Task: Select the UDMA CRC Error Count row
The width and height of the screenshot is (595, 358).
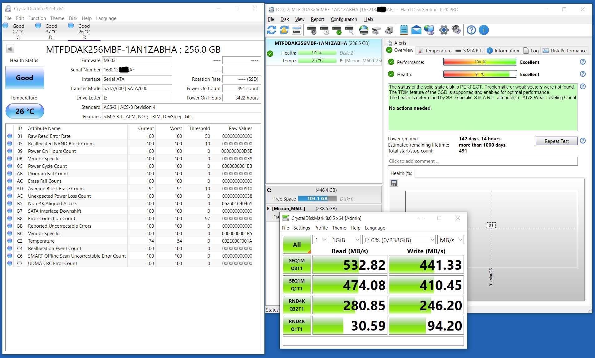Action: [130, 263]
